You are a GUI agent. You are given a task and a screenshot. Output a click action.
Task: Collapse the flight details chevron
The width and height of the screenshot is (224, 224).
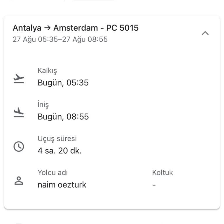(205, 33)
